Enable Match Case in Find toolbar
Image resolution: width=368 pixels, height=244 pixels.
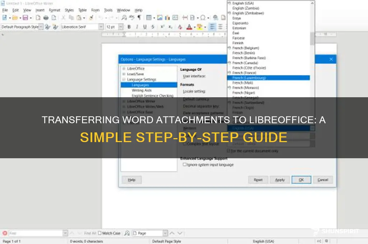click(100, 233)
